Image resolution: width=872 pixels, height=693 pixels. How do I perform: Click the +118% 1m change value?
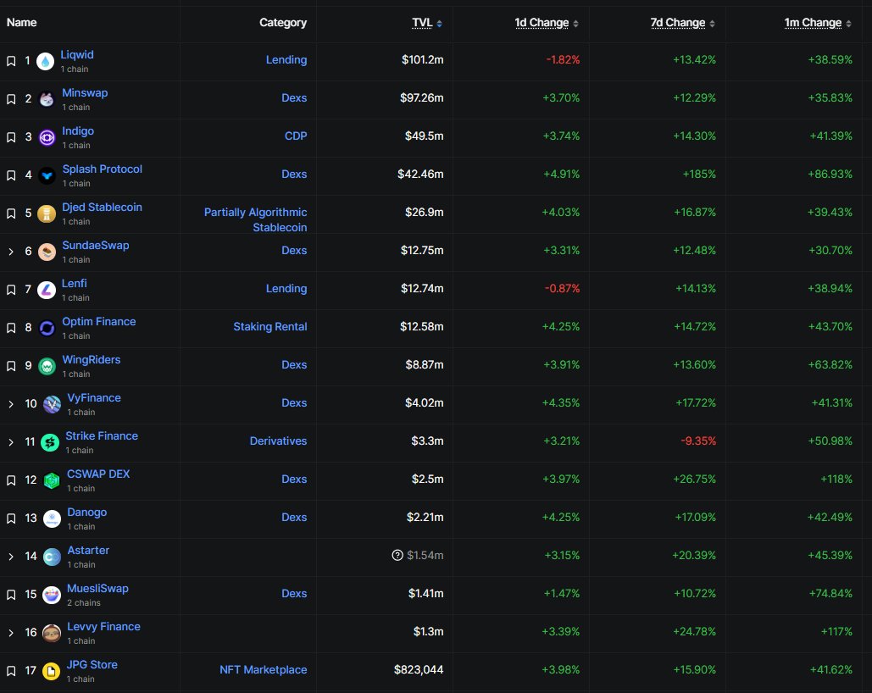click(x=836, y=479)
